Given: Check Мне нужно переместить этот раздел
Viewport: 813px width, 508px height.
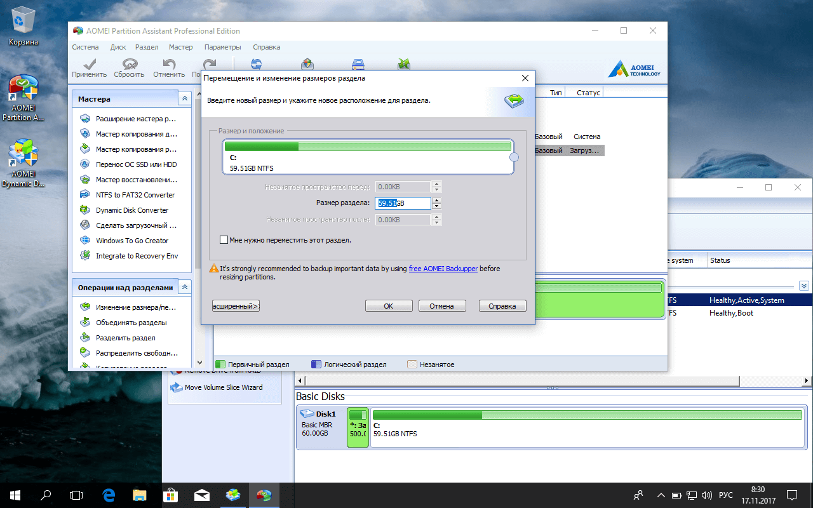Looking at the screenshot, I should (224, 240).
